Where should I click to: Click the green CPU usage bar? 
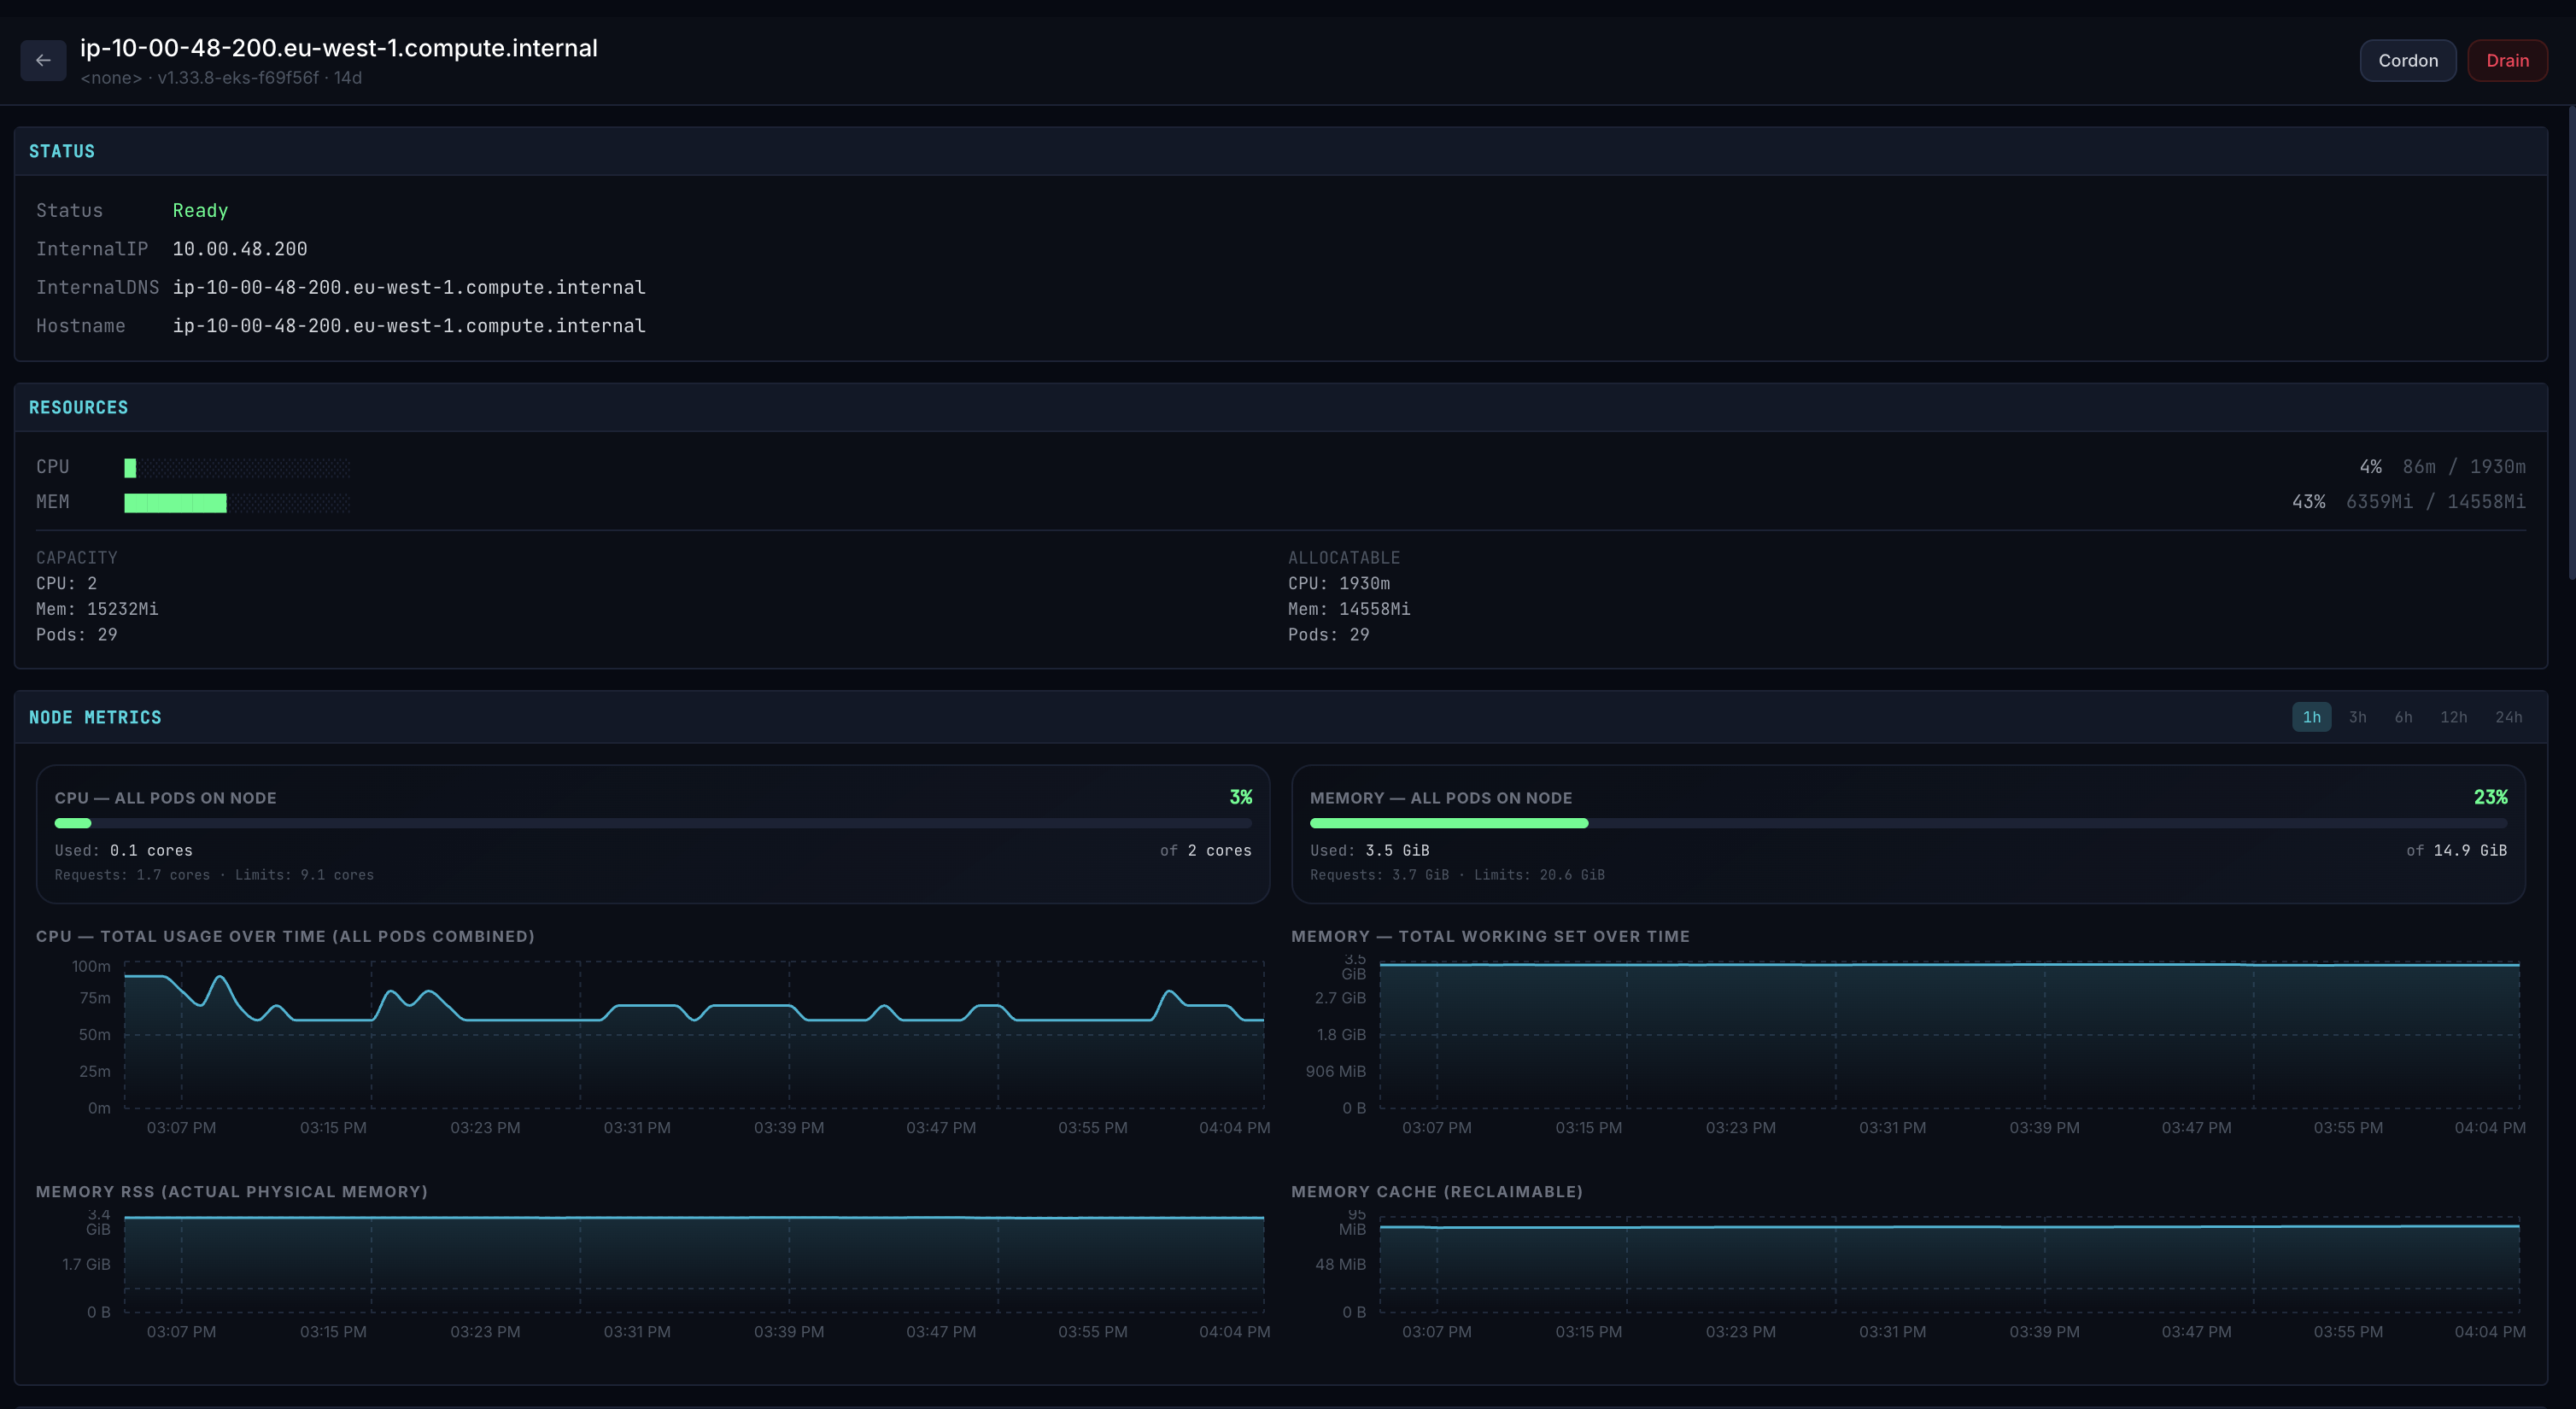[131, 467]
